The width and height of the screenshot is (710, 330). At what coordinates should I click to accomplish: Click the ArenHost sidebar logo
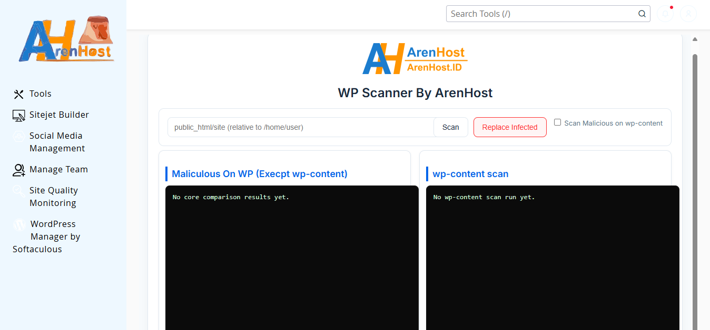(x=66, y=39)
